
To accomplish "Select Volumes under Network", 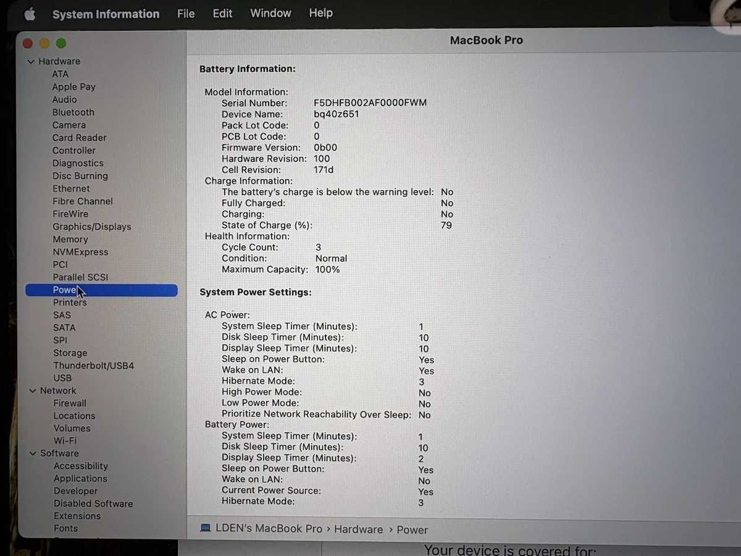I will (72, 429).
